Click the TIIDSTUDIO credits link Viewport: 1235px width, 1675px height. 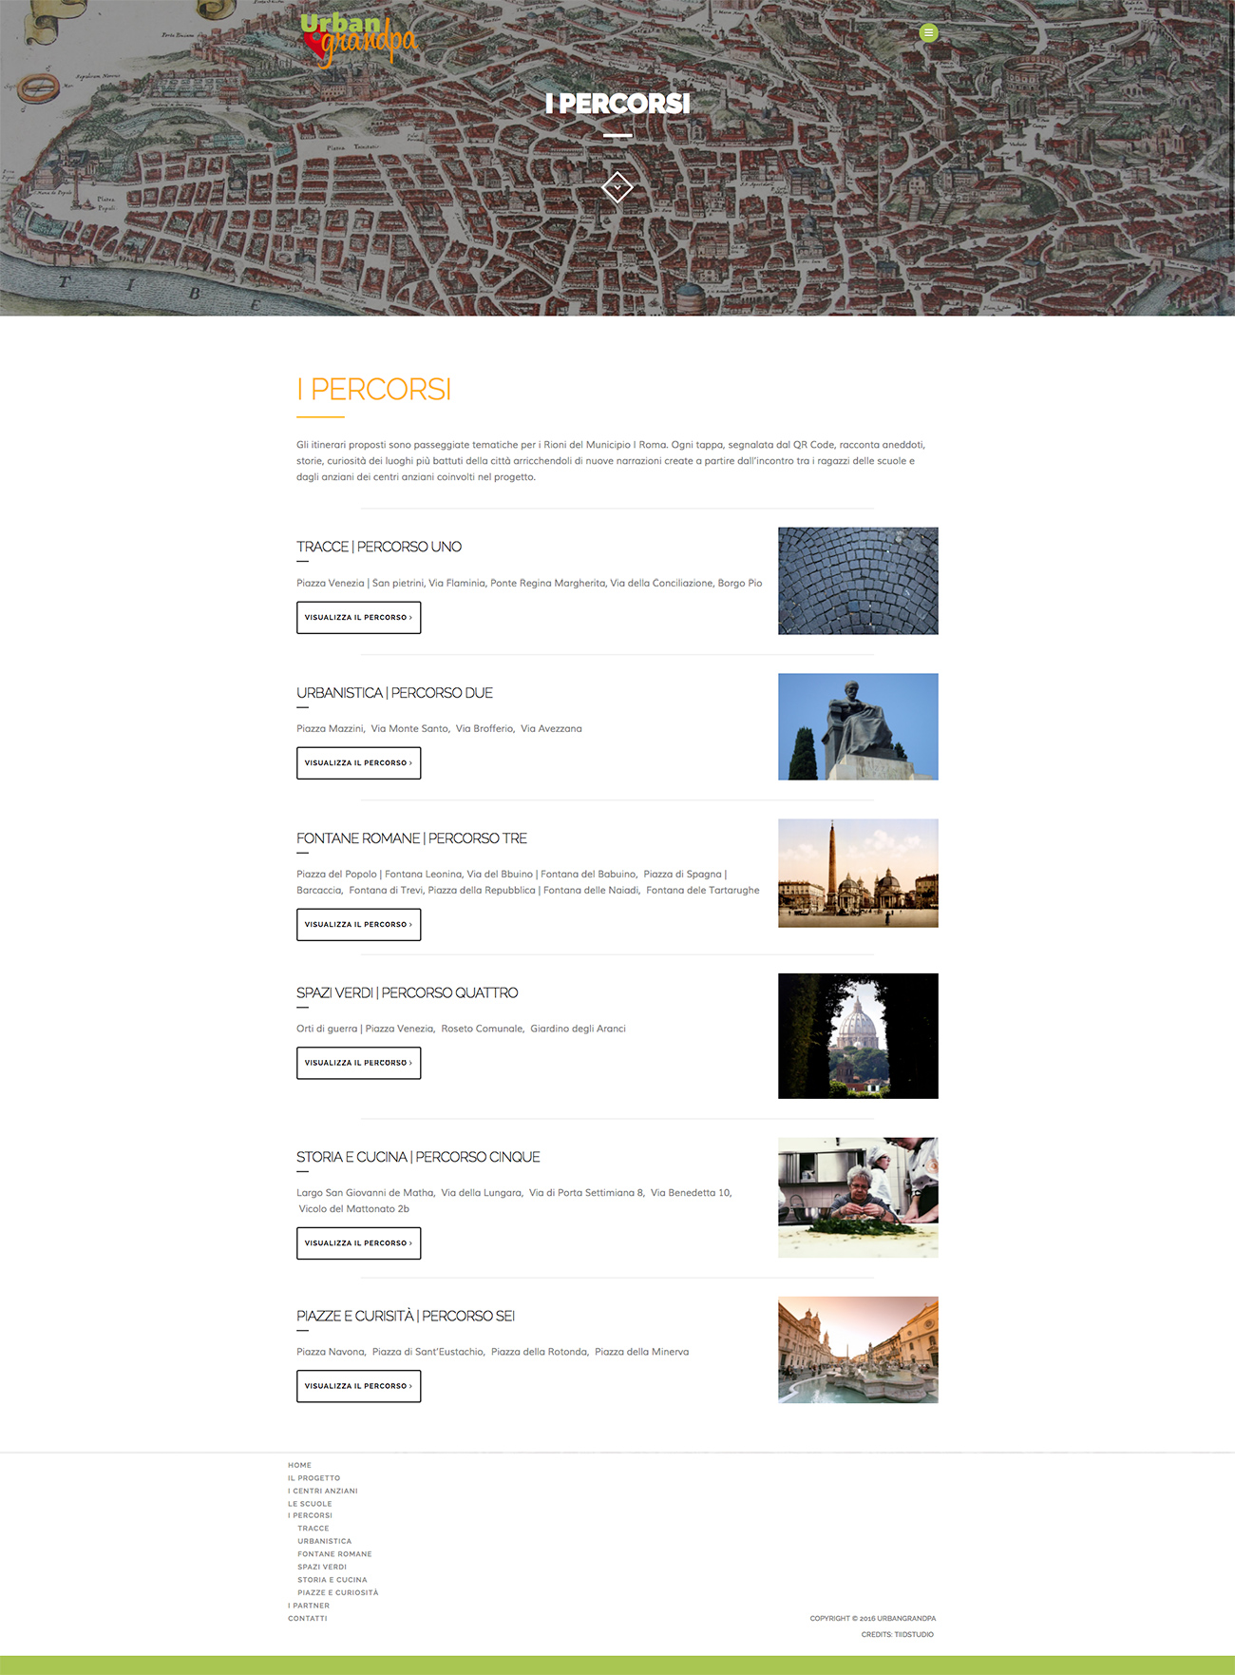(x=914, y=1635)
